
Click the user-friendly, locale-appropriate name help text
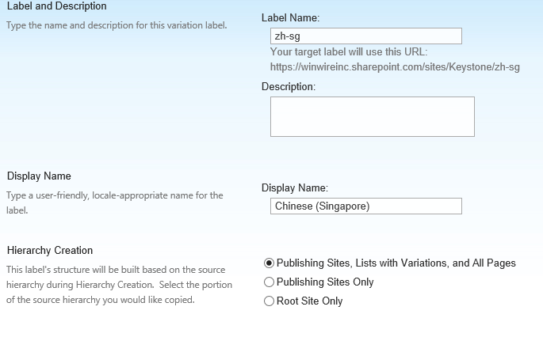pos(115,202)
